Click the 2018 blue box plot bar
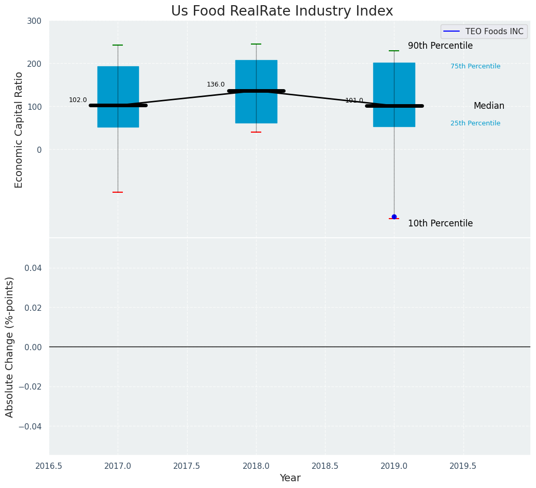The image size is (536, 488). pos(256,109)
